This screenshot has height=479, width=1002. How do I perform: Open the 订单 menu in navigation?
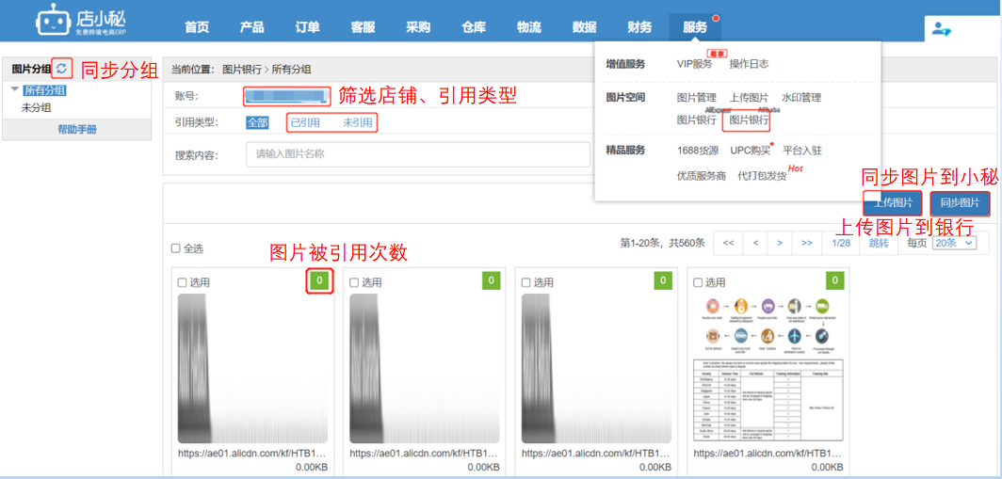coord(307,27)
